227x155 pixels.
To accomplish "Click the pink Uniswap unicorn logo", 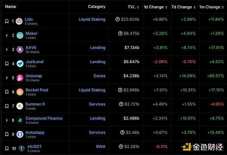I will coord(19,78).
